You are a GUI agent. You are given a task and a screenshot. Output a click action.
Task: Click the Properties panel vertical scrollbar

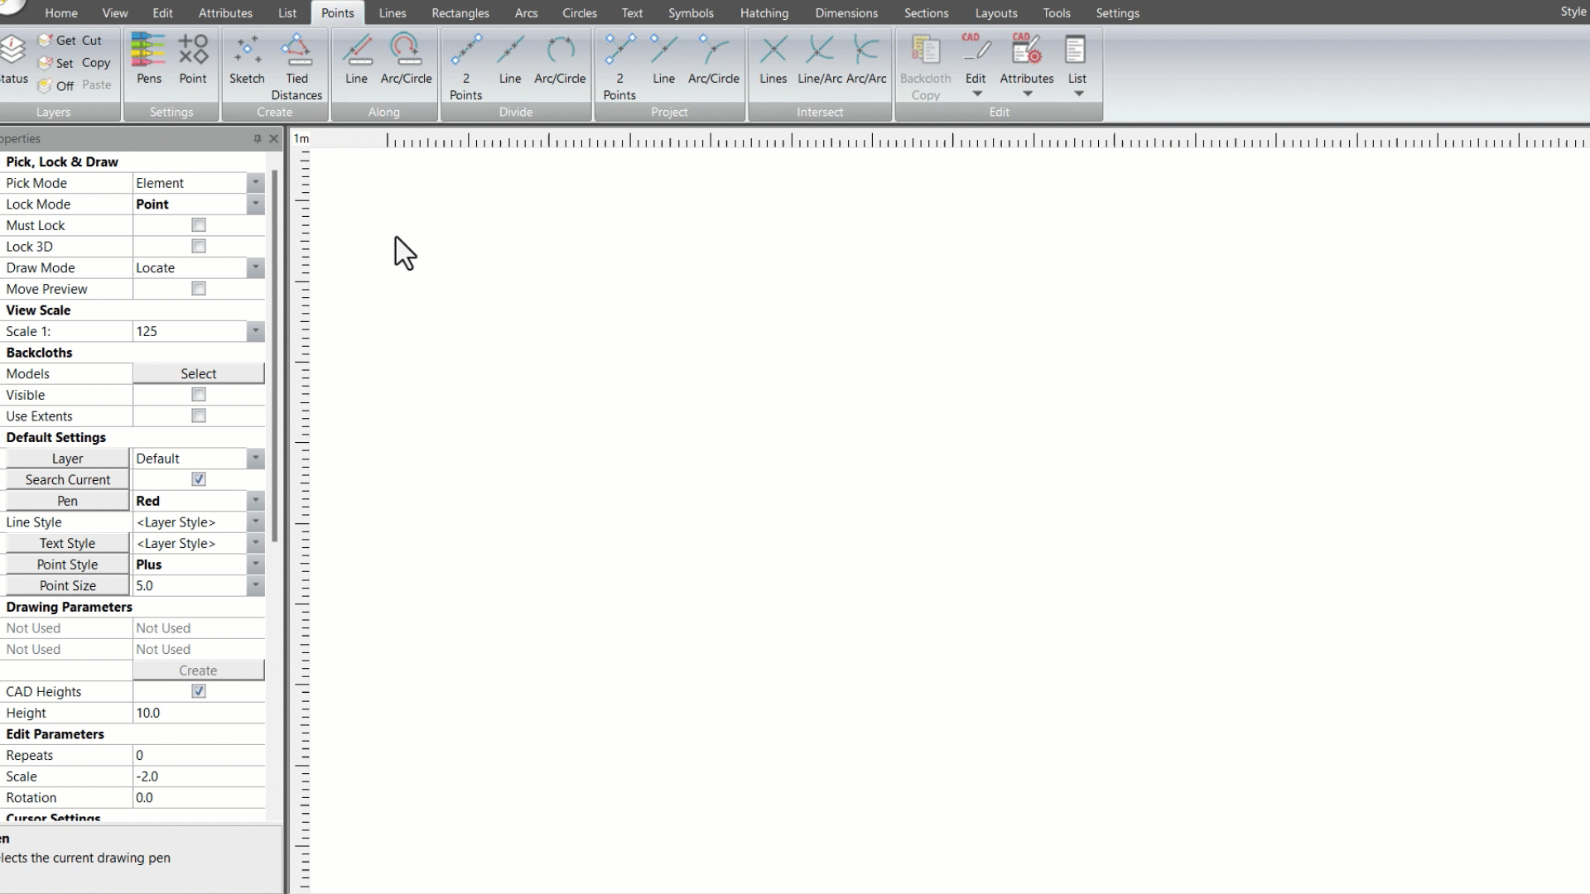tap(274, 356)
